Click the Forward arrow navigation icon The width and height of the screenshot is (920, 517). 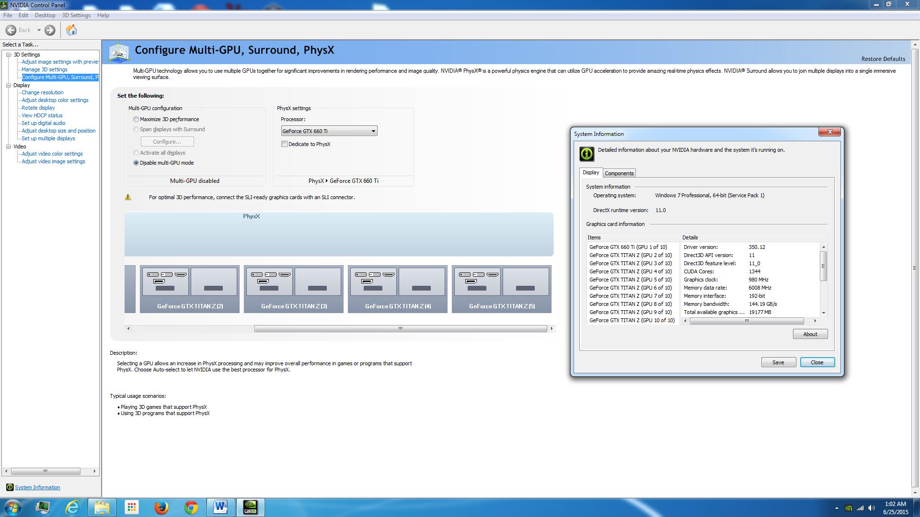pyautogui.click(x=50, y=30)
